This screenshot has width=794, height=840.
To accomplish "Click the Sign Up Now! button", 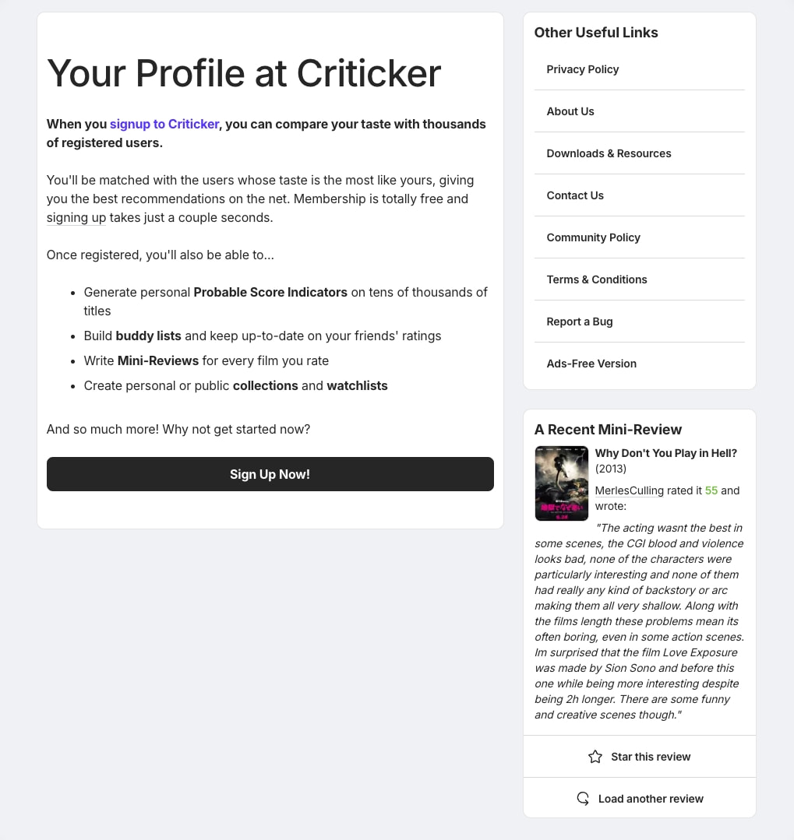I will tap(270, 474).
